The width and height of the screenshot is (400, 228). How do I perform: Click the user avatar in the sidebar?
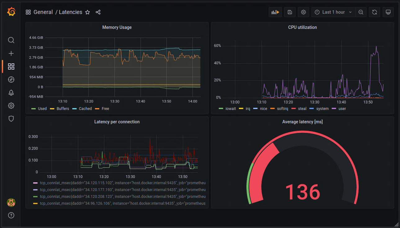coord(11,203)
